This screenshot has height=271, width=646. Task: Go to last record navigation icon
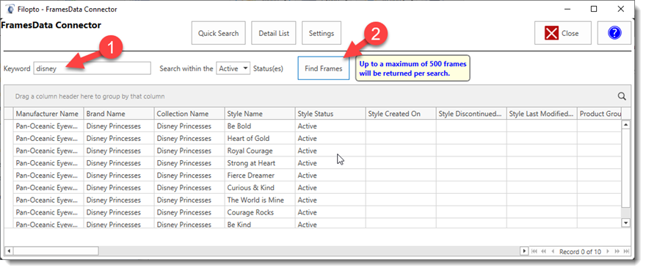point(626,251)
